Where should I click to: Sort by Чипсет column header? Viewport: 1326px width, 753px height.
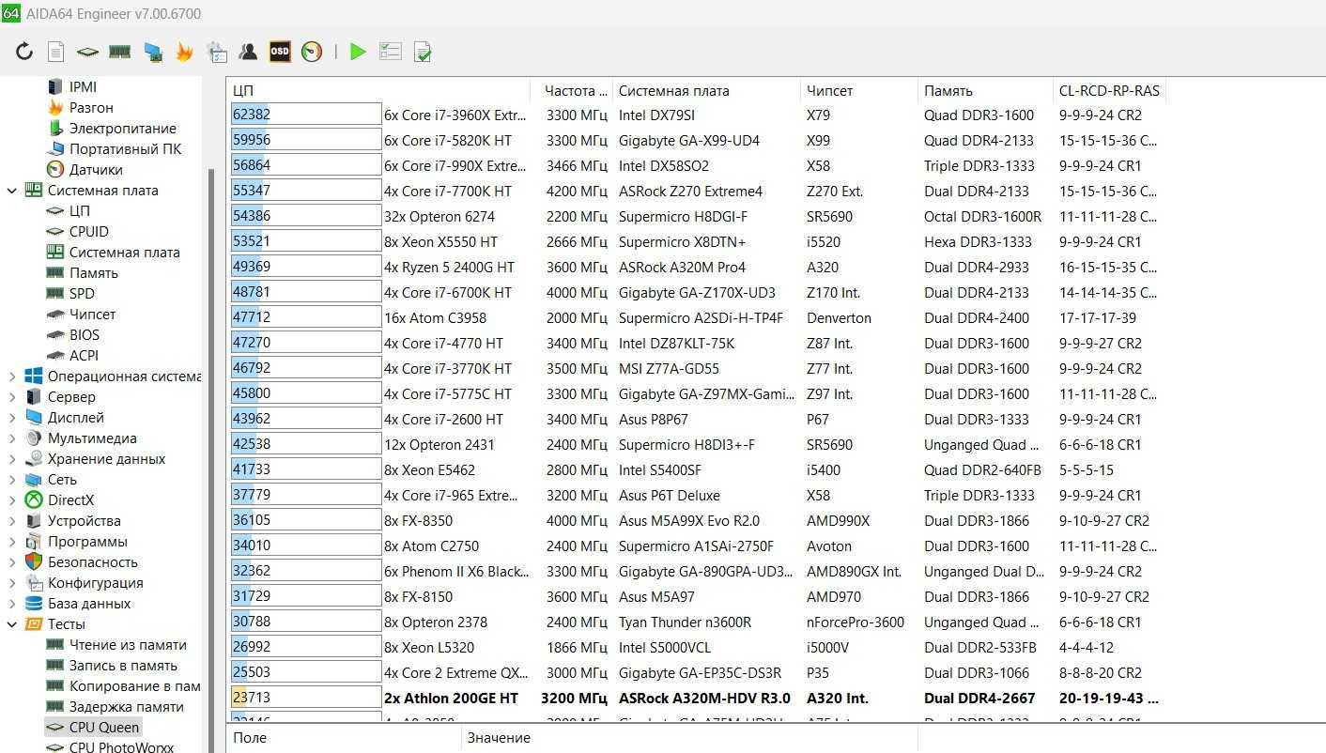click(859, 91)
